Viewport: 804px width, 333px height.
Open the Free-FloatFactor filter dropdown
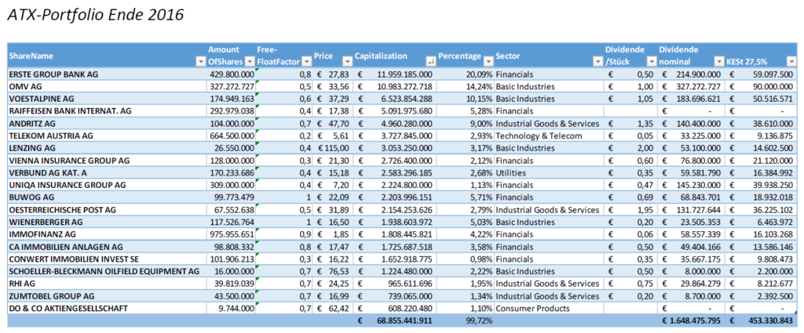307,63
